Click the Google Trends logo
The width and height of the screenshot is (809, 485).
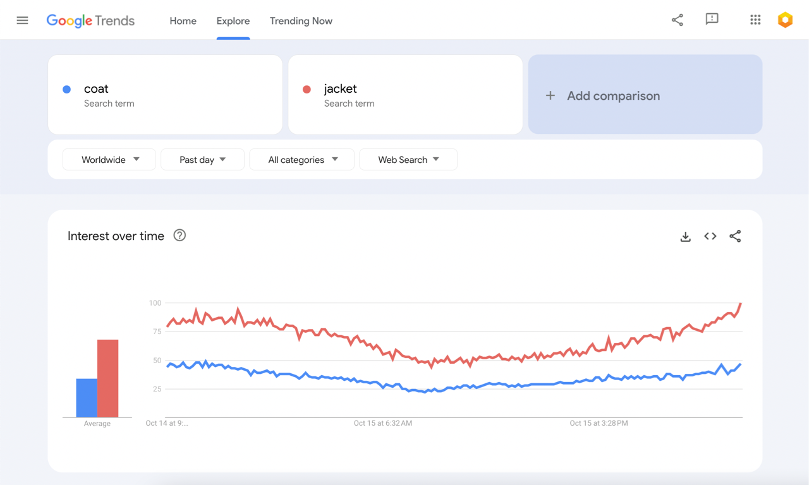point(90,21)
